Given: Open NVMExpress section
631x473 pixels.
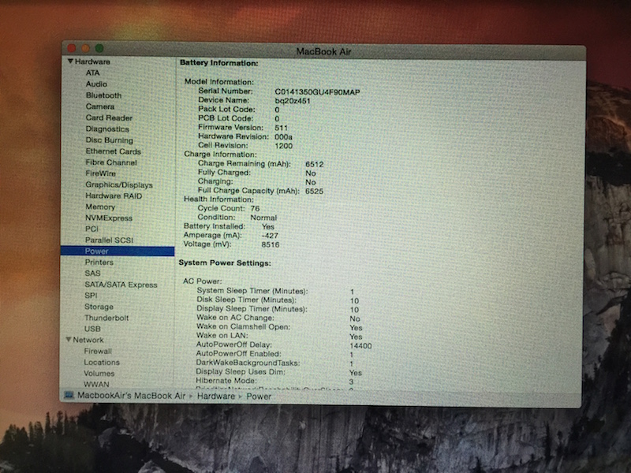Looking at the screenshot, I should pyautogui.click(x=109, y=218).
